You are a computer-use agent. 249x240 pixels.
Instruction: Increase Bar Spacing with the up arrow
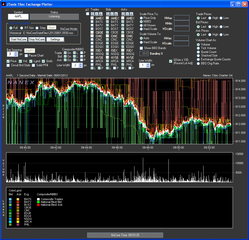[x=16, y=53]
